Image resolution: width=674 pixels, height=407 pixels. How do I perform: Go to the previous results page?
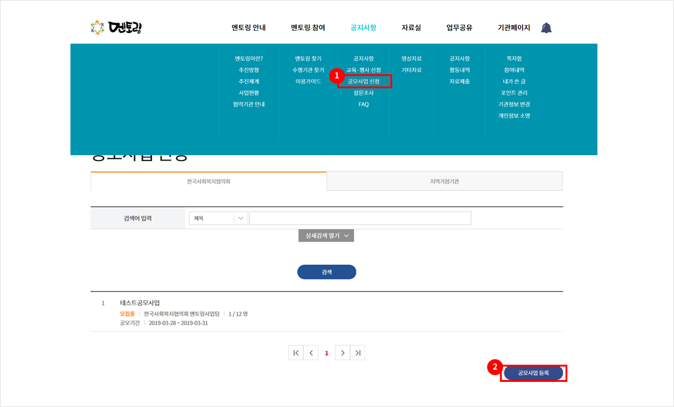coord(311,352)
